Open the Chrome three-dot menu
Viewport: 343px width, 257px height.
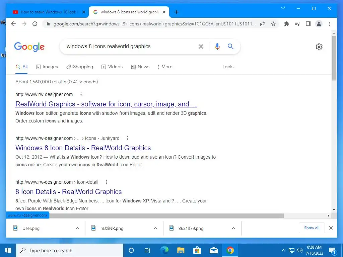point(330,24)
